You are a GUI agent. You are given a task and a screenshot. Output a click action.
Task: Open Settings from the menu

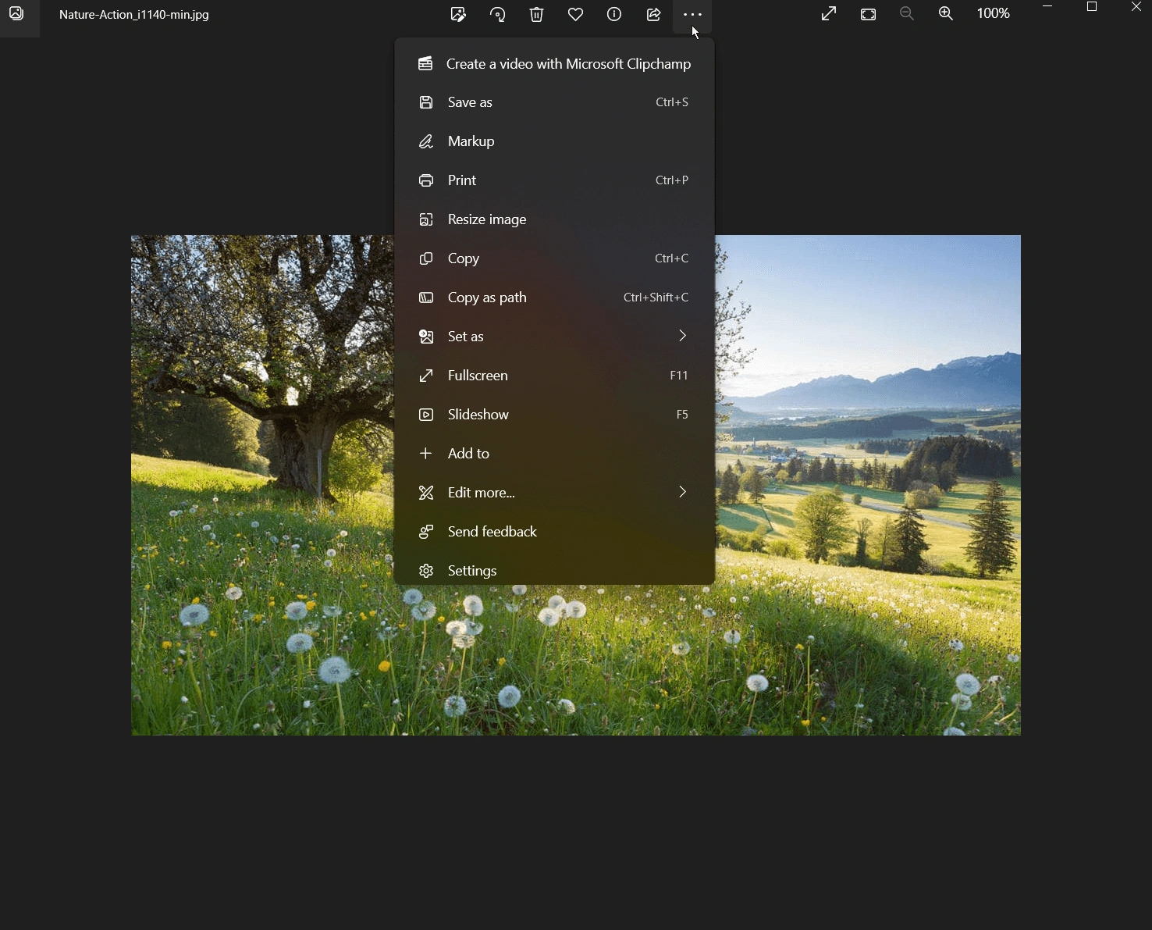point(554,571)
